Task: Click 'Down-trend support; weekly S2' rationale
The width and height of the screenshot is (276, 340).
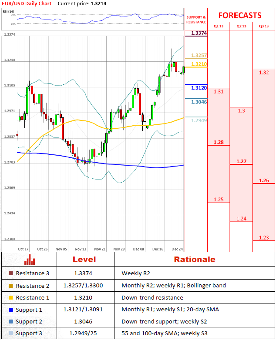Action: 164,321
